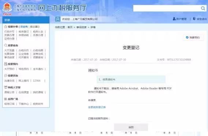The height and width of the screenshot is (136, 208).
Task: Open 优惠办理 in the sidebar
Action: (38, 35)
